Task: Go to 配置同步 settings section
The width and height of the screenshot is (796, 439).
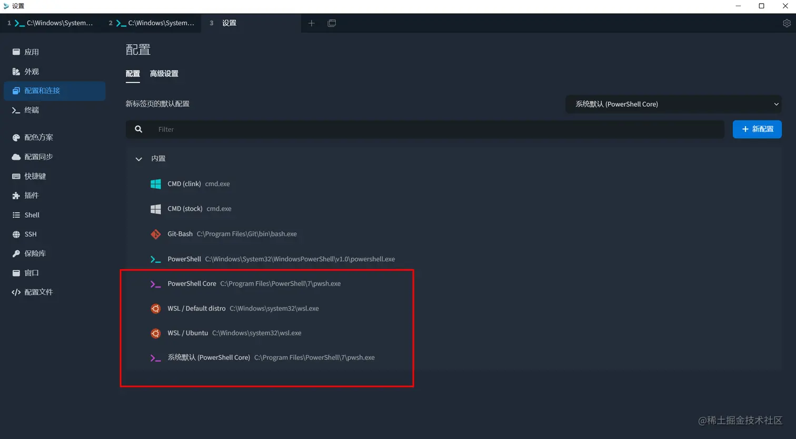Action: click(39, 157)
